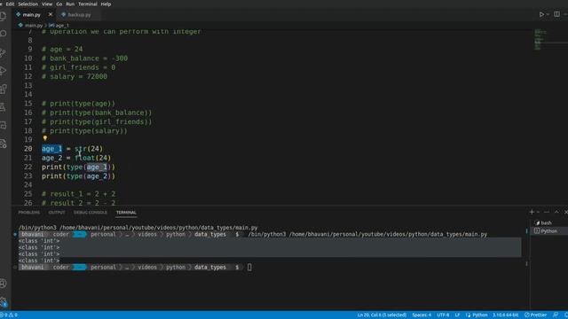Open the Extensions view
This screenshot has width=568, height=319.
point(4,89)
